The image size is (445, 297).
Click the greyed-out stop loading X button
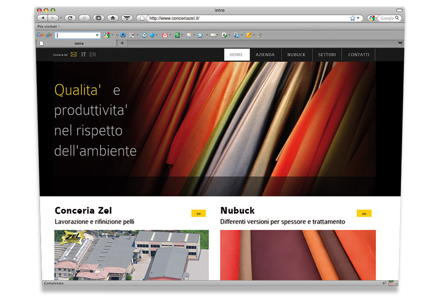point(84,18)
